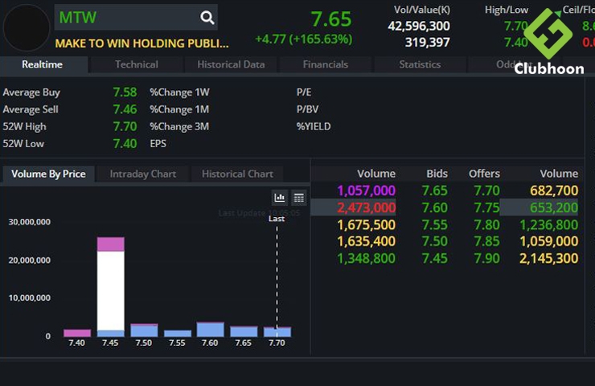This screenshot has width=595, height=386.
Task: Click offer price 7.80
Action: pyautogui.click(x=486, y=224)
